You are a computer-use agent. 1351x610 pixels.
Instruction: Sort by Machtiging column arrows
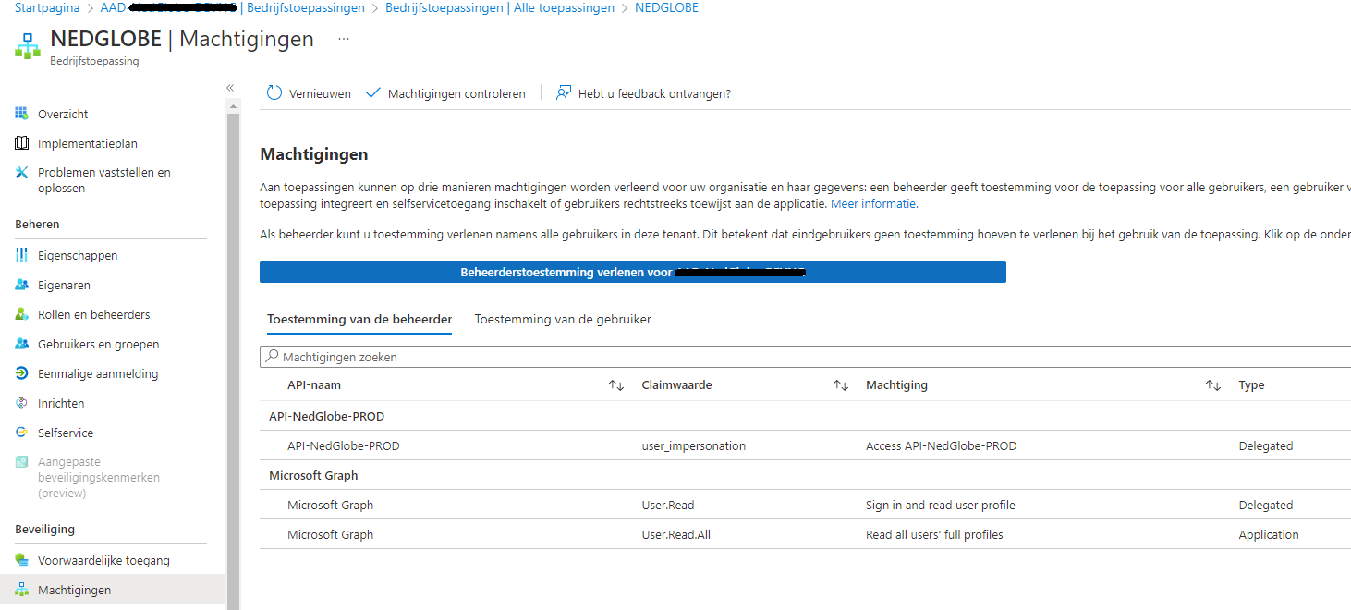pos(1213,385)
